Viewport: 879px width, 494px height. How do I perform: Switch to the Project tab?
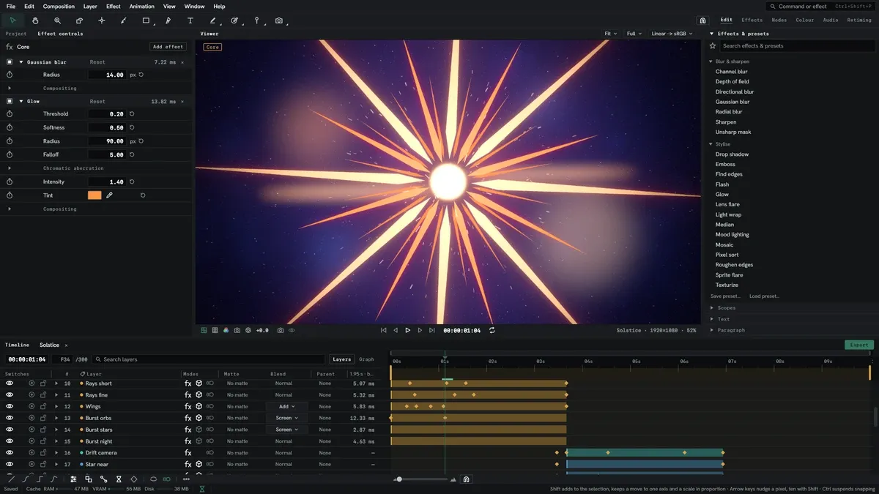coord(16,34)
